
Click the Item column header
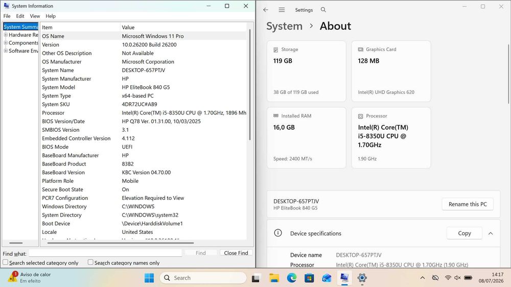coord(80,28)
